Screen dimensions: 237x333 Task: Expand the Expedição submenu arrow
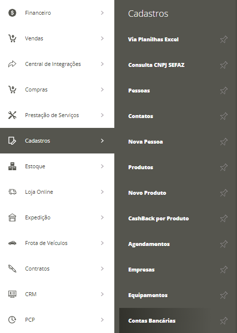pyautogui.click(x=102, y=217)
